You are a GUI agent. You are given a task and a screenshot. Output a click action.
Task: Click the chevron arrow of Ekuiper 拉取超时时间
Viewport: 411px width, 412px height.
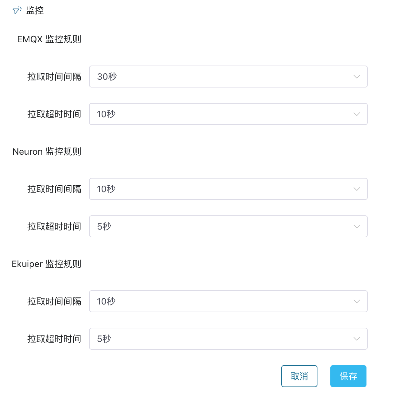356,339
